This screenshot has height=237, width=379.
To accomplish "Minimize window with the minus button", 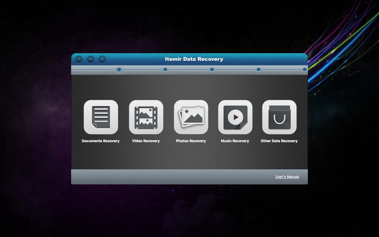I will (90, 59).
